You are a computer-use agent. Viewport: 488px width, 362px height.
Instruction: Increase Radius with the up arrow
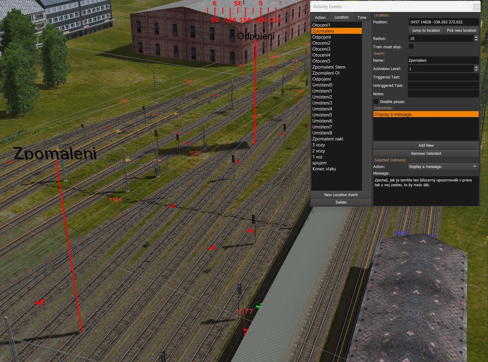[x=476, y=37]
